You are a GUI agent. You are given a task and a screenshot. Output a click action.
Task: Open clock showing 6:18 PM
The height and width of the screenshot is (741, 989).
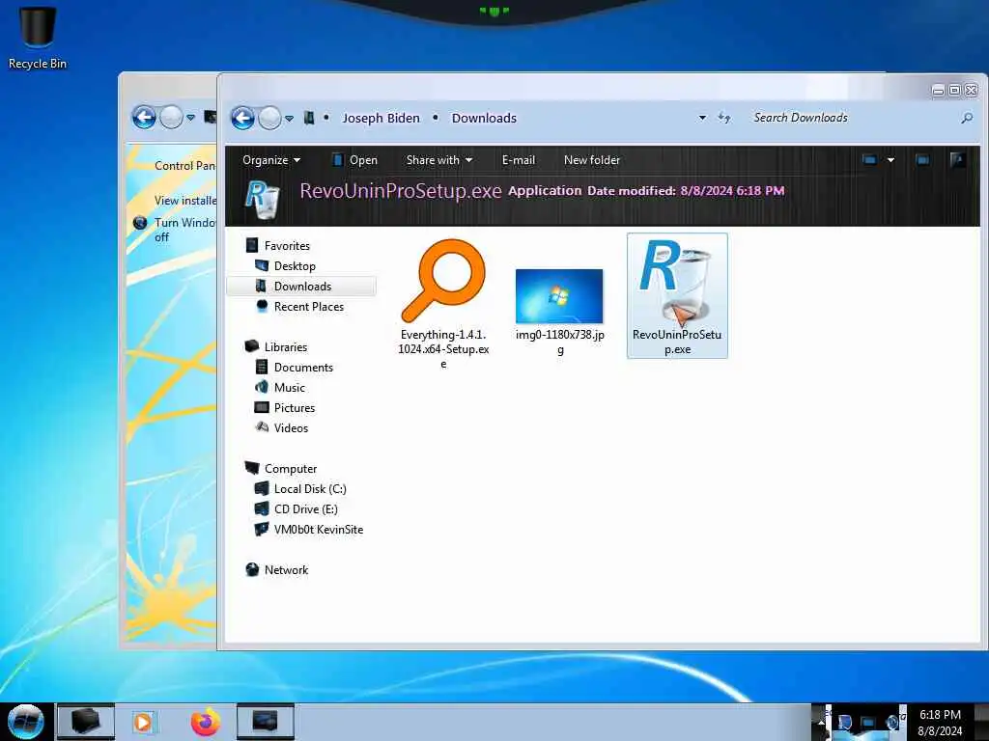(940, 722)
